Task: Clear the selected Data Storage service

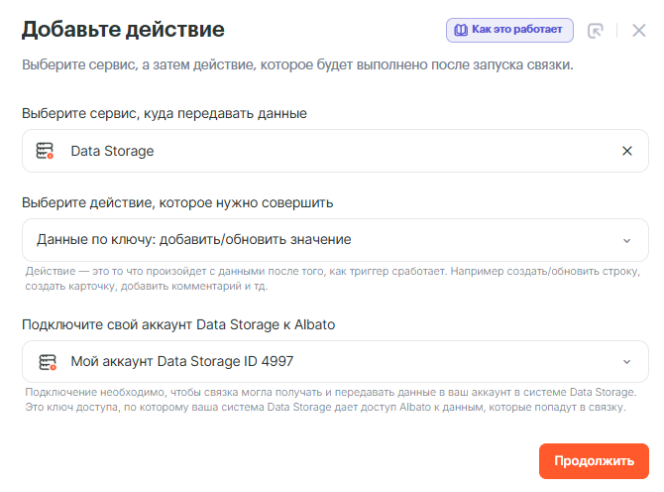Action: 626,151
